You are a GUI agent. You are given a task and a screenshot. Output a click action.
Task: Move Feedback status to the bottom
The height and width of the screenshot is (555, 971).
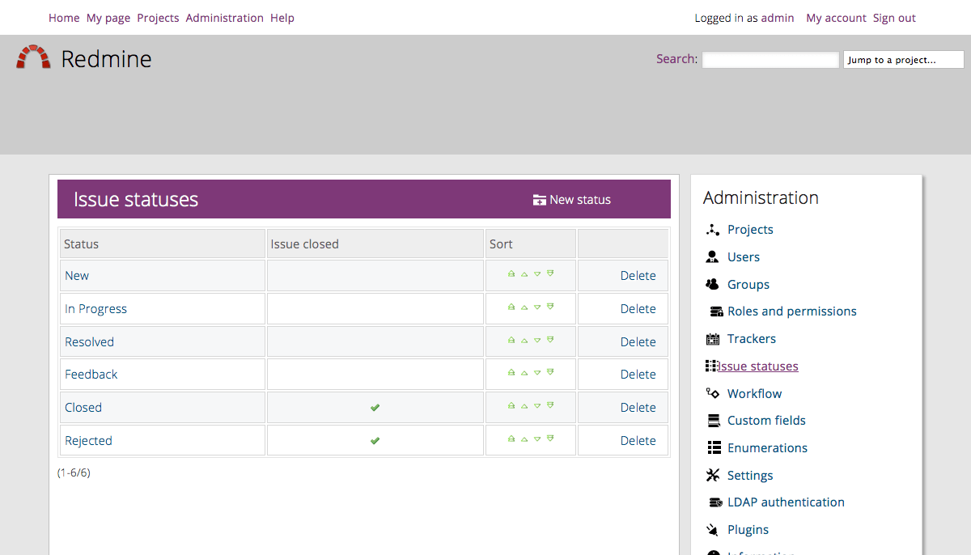[550, 373]
